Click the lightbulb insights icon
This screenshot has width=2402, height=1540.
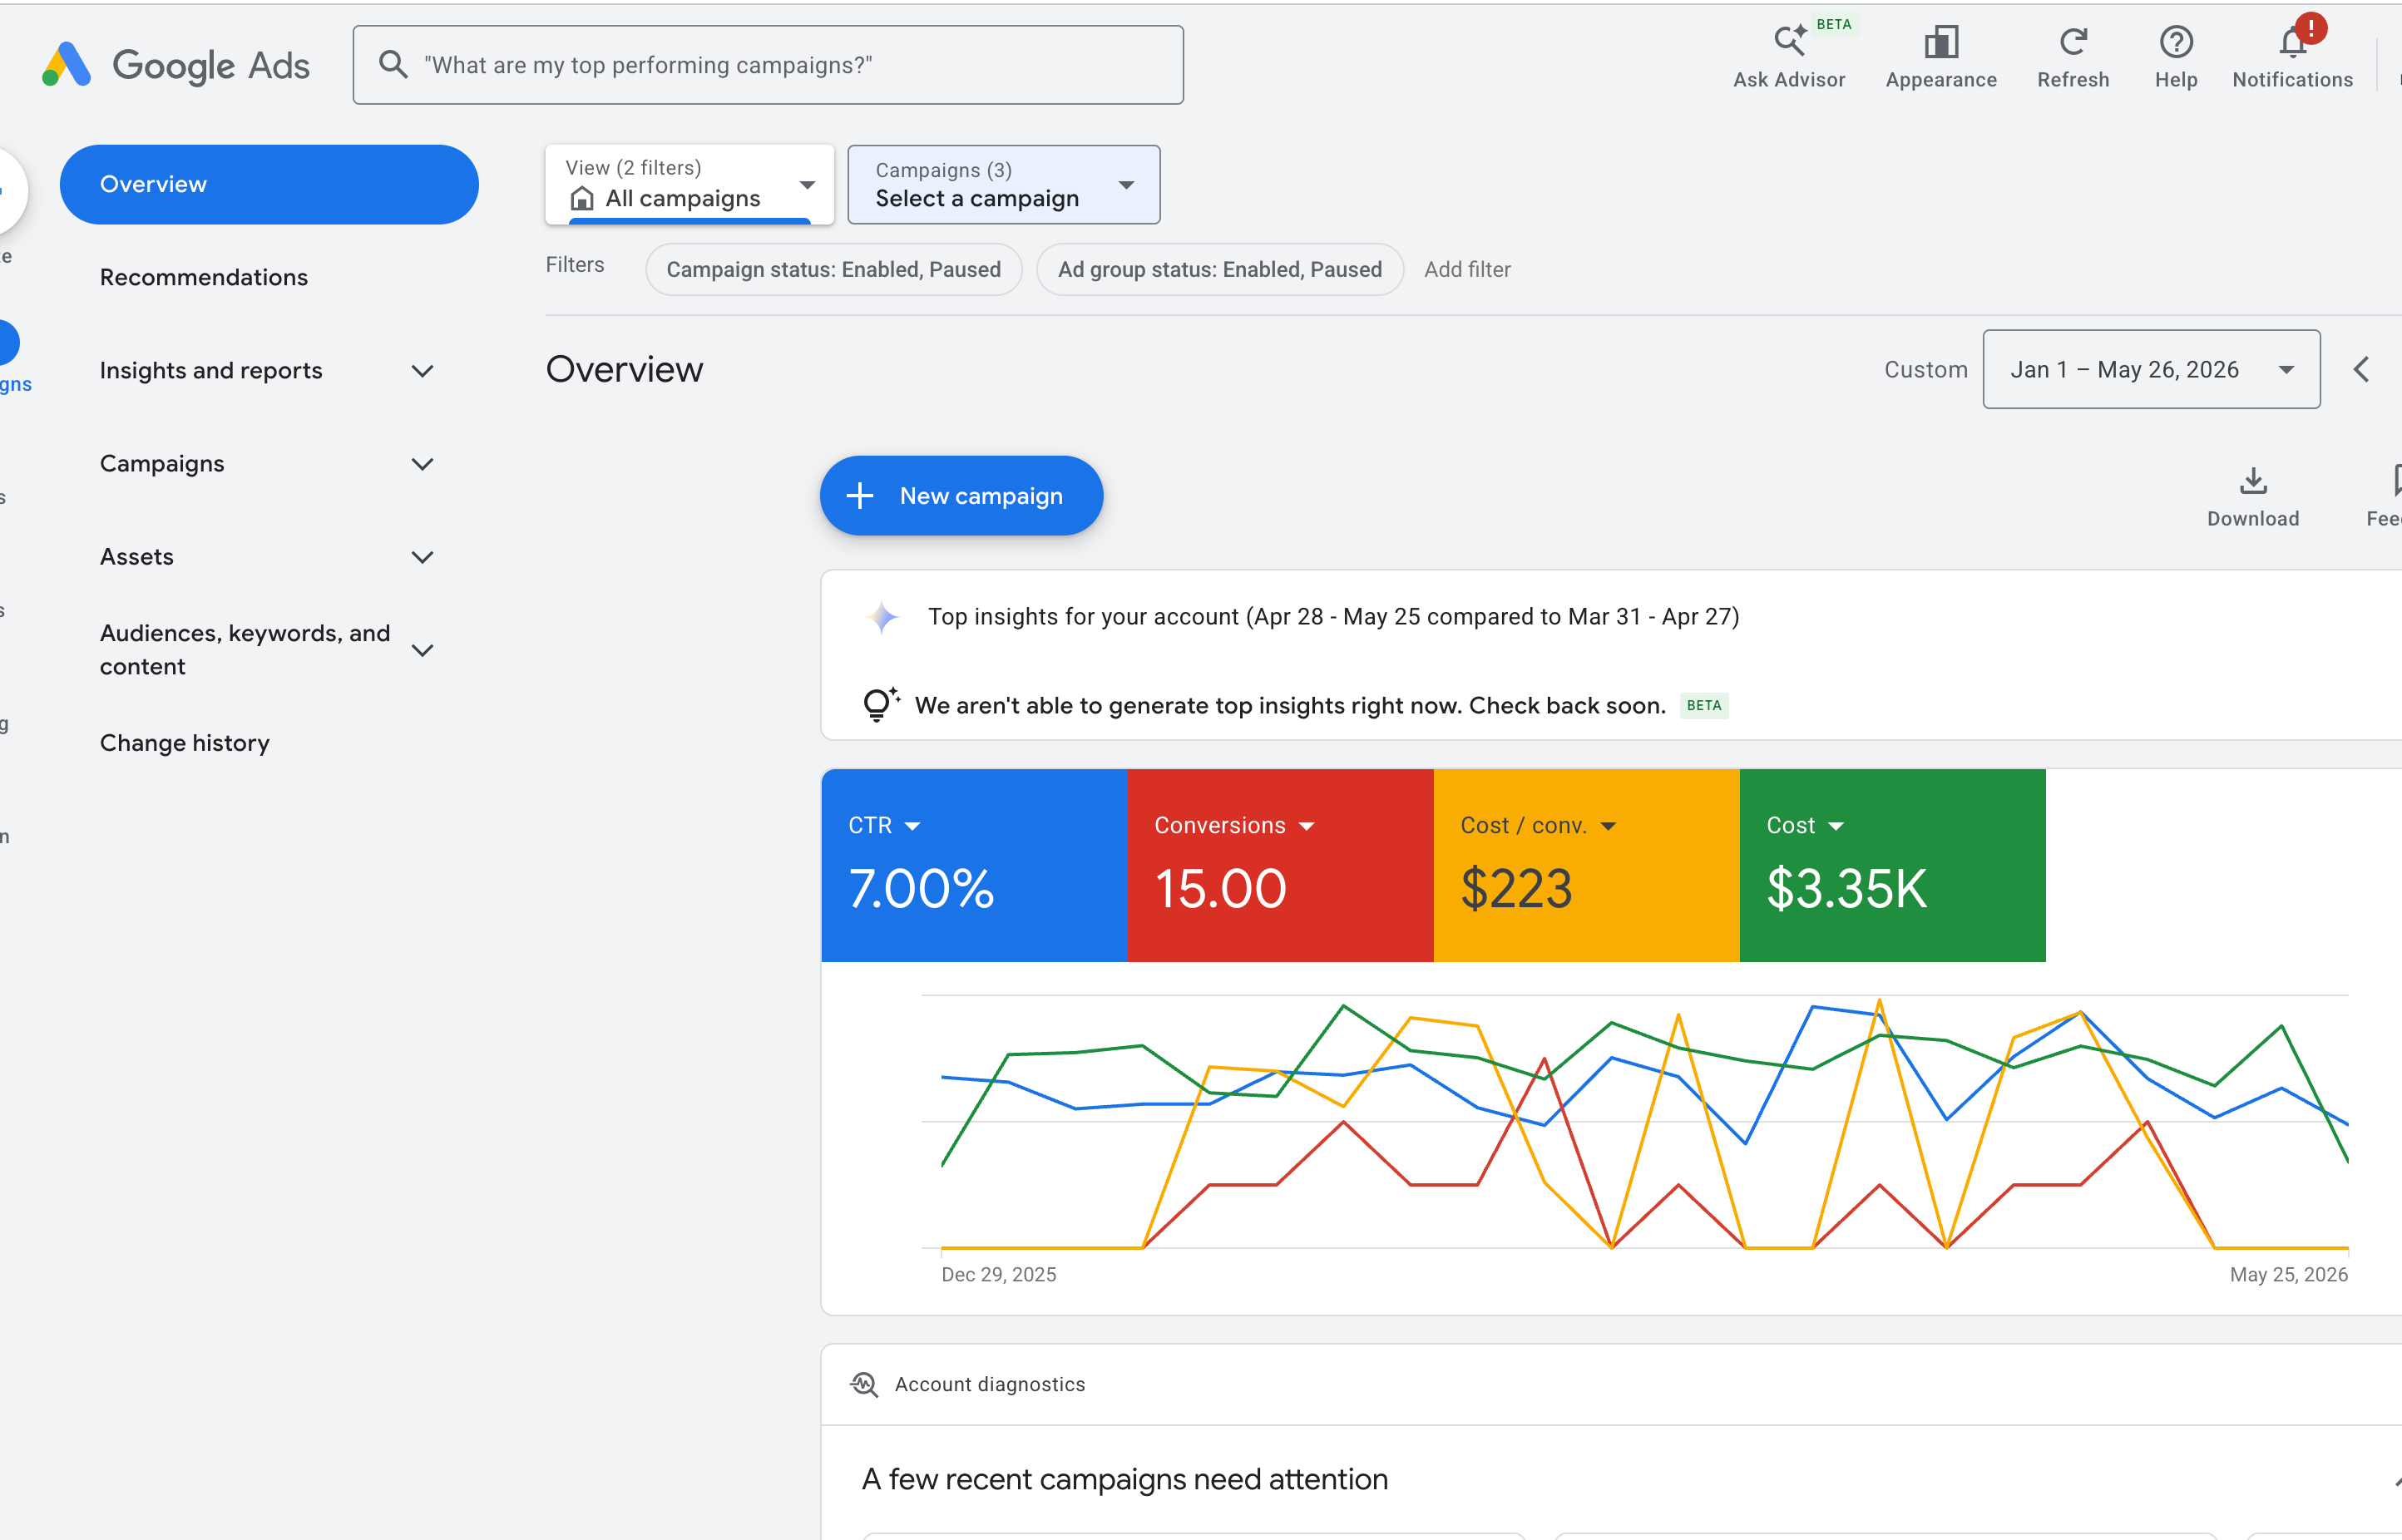click(879, 704)
